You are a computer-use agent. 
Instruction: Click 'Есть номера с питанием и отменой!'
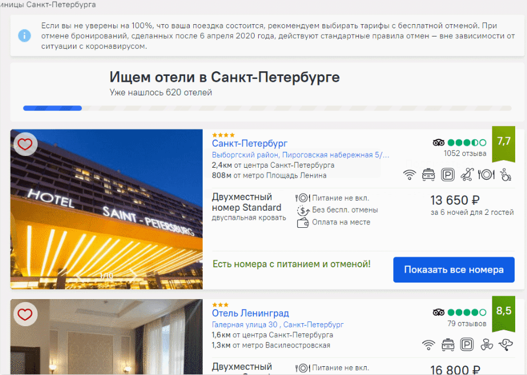point(291,264)
